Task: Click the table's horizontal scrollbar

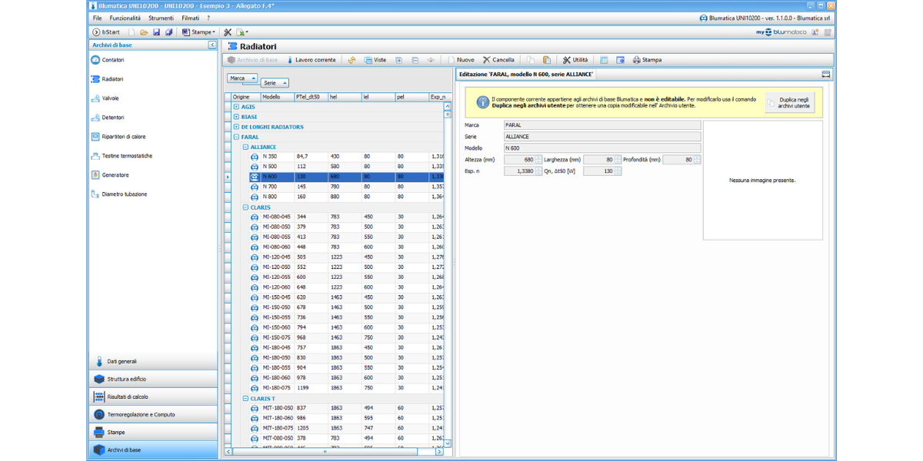Action: [325, 452]
